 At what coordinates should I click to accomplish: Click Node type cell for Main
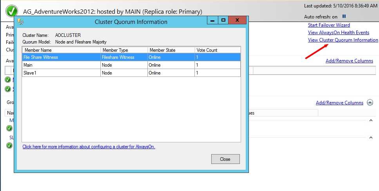point(124,65)
